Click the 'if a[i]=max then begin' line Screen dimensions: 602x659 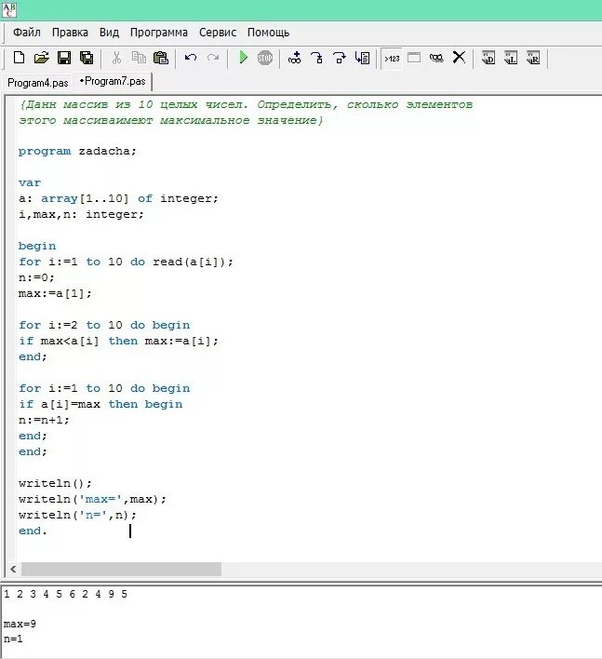tap(100, 404)
